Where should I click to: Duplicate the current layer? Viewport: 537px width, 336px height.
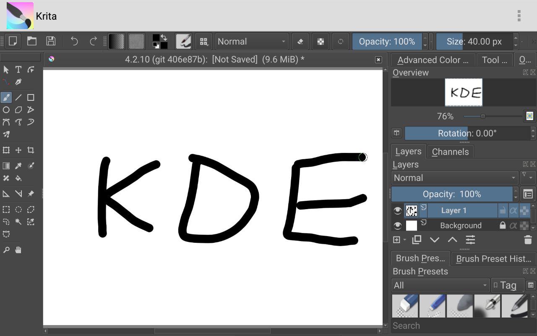point(417,240)
